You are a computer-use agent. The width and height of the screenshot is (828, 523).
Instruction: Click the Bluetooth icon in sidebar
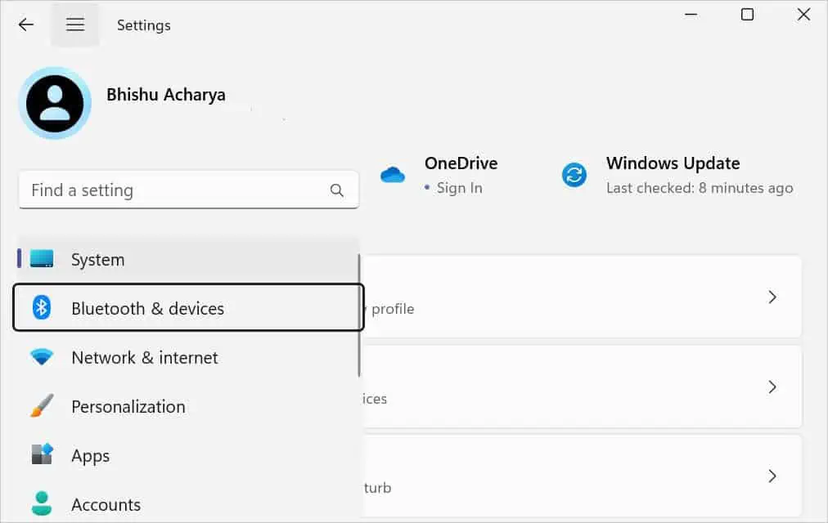tap(42, 308)
